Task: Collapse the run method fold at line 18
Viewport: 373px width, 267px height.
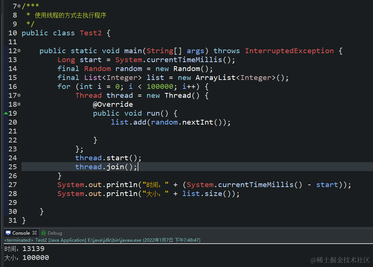Action: [x=19, y=104]
